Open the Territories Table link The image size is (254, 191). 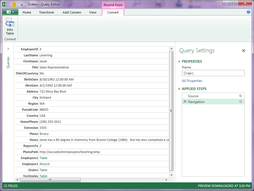point(43,176)
